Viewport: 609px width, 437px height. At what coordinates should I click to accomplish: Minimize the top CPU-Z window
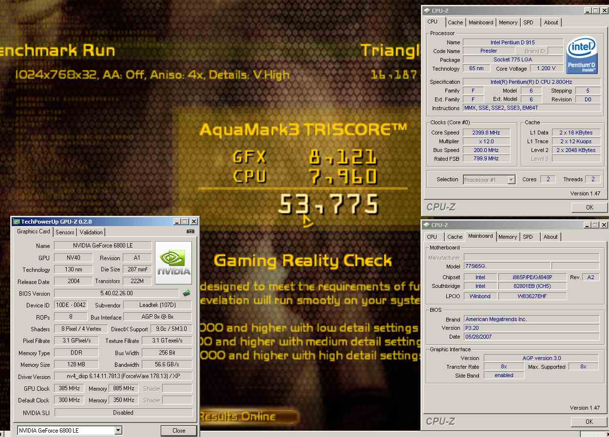(x=588, y=10)
